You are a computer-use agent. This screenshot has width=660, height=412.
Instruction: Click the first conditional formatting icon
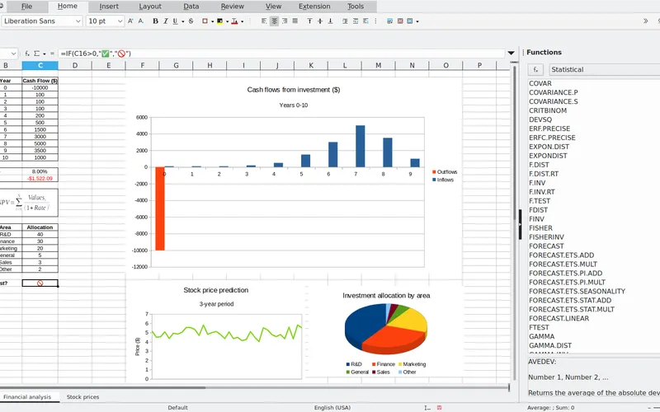[x=389, y=21]
